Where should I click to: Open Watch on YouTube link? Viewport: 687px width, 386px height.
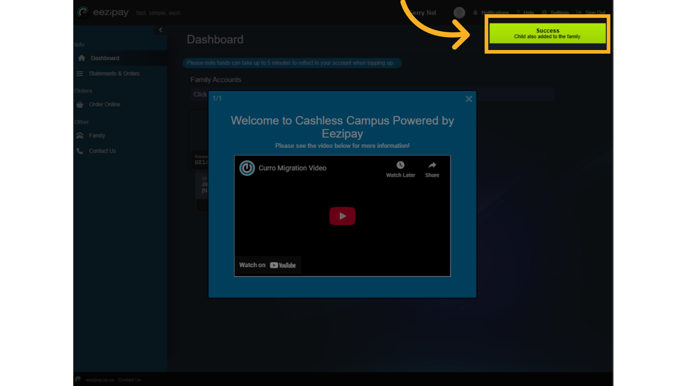coord(267,265)
